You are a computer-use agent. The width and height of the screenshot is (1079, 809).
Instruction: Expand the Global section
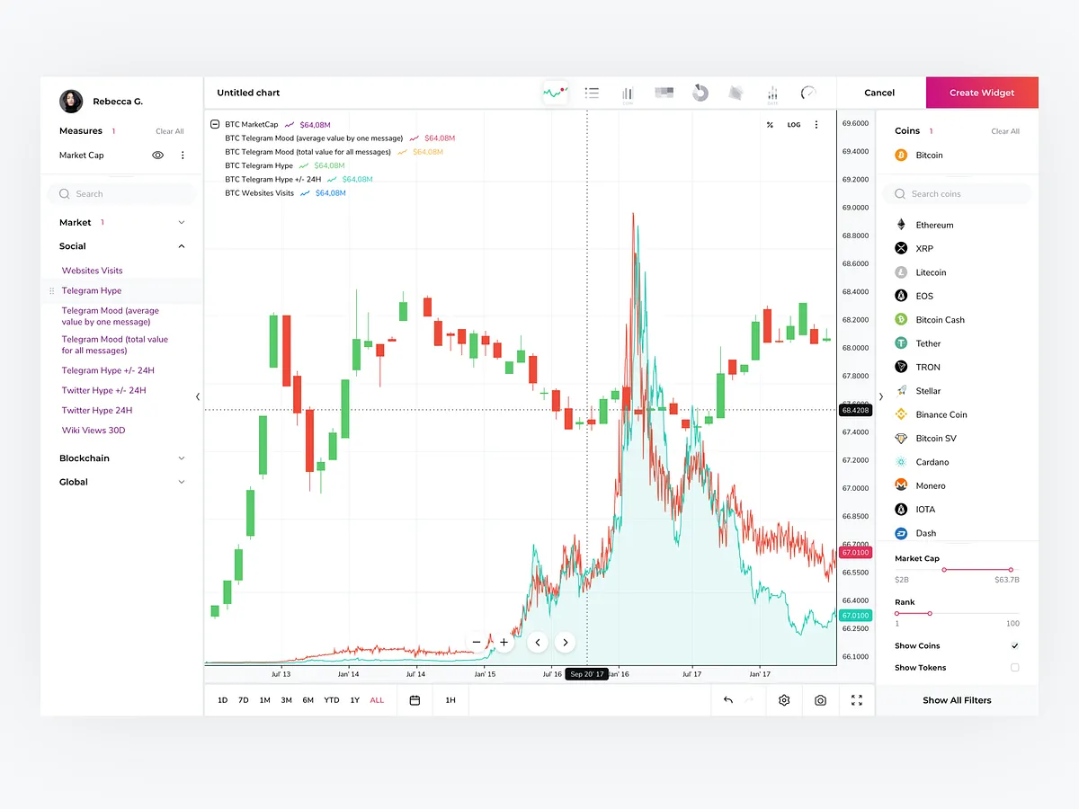point(181,482)
